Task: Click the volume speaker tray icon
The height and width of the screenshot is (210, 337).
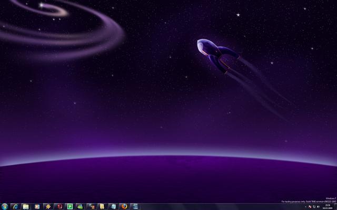Action: (x=319, y=207)
